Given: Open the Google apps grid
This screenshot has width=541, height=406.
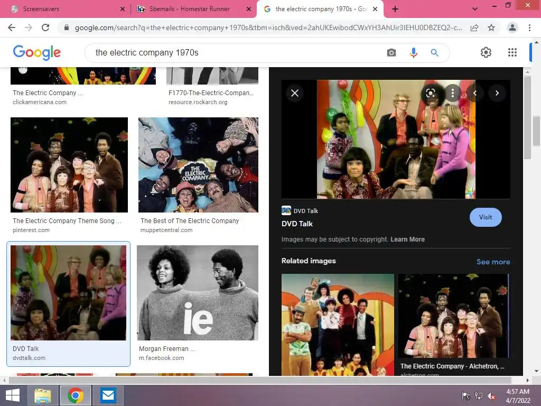Looking at the screenshot, I should click(512, 52).
